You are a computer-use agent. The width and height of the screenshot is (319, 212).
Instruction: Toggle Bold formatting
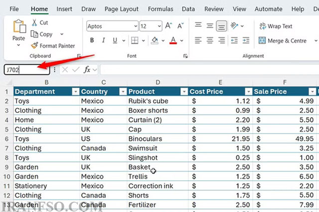click(92, 40)
